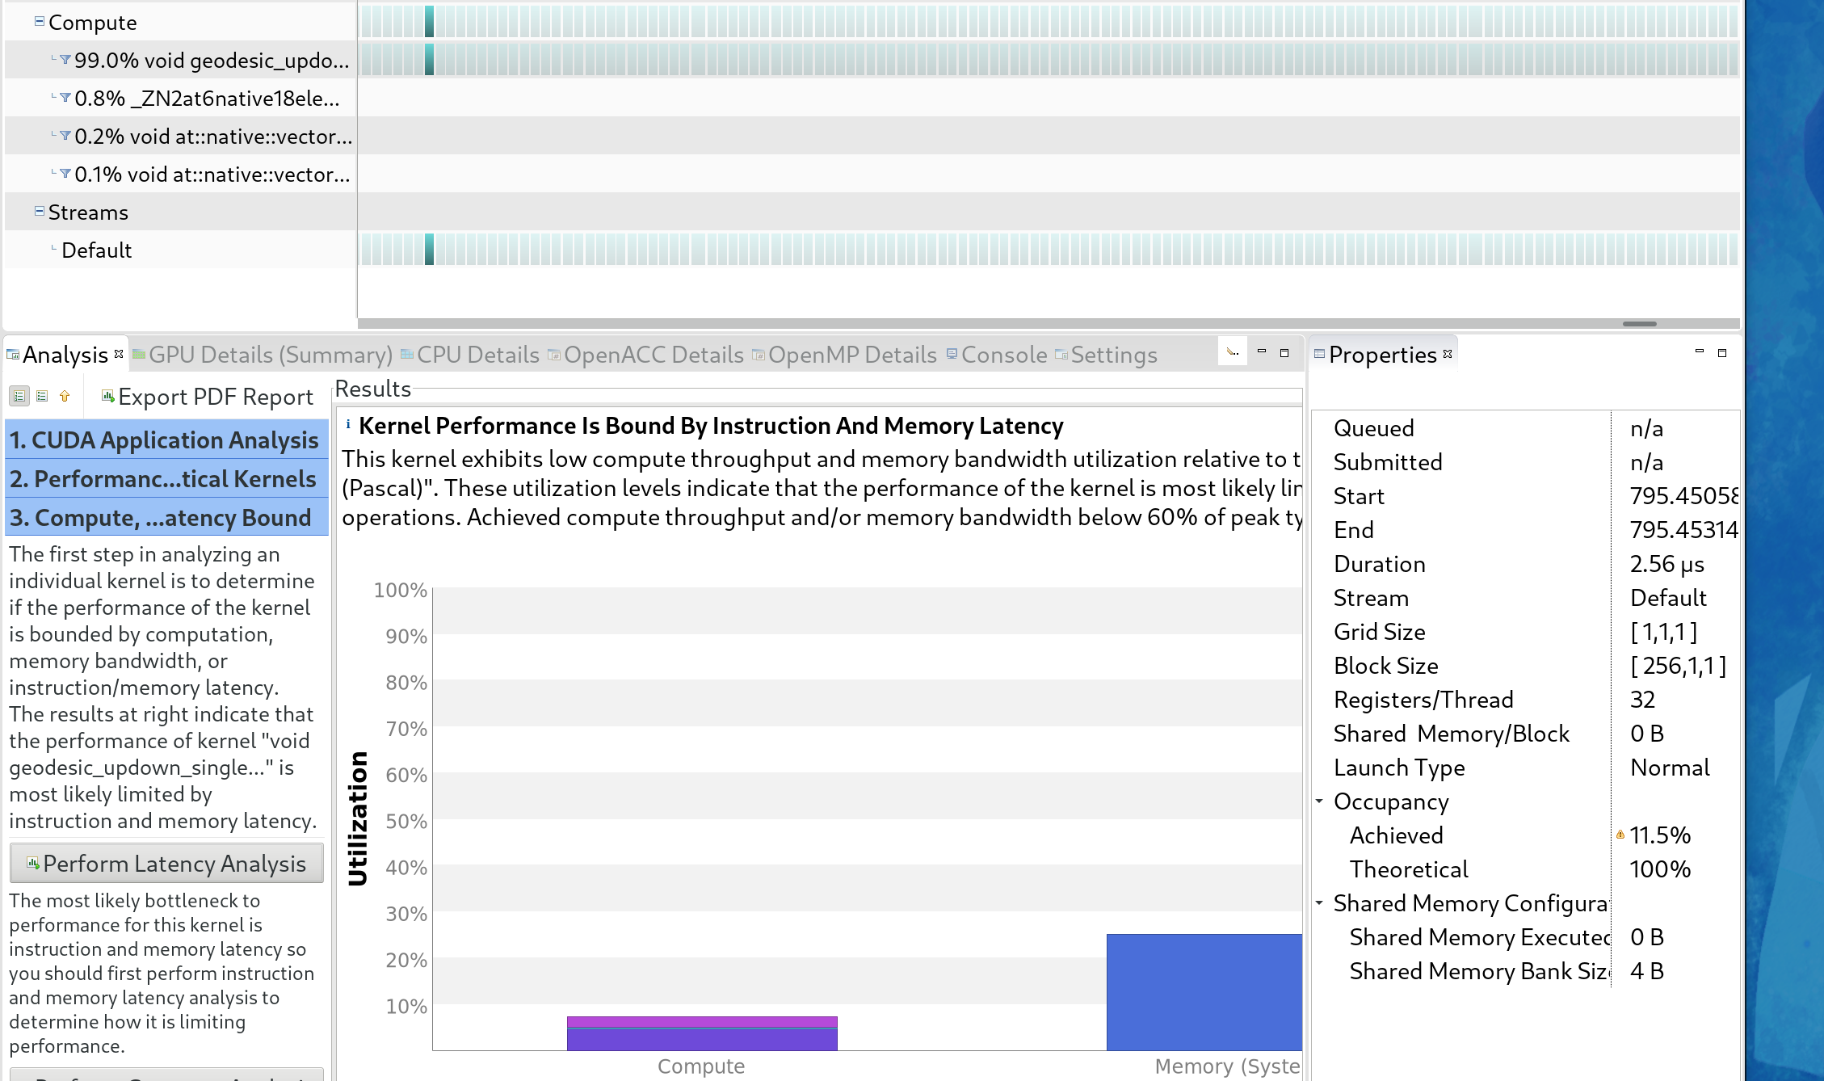Collapse the Compute tree node
The image size is (1824, 1081).
[39, 22]
